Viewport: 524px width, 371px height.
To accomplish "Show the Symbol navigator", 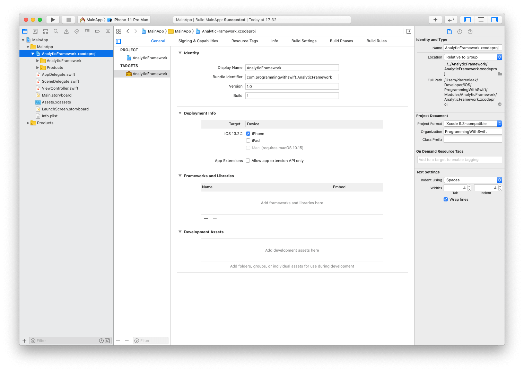I will (45, 31).
